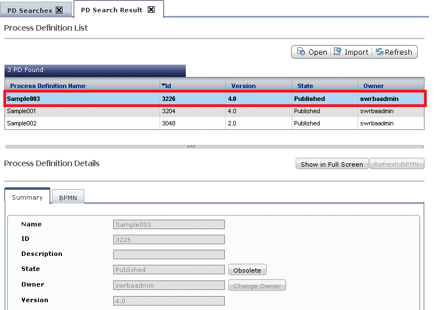Switch to the BPMN tab
Image resolution: width=434 pixels, height=310 pixels.
pyautogui.click(x=68, y=198)
